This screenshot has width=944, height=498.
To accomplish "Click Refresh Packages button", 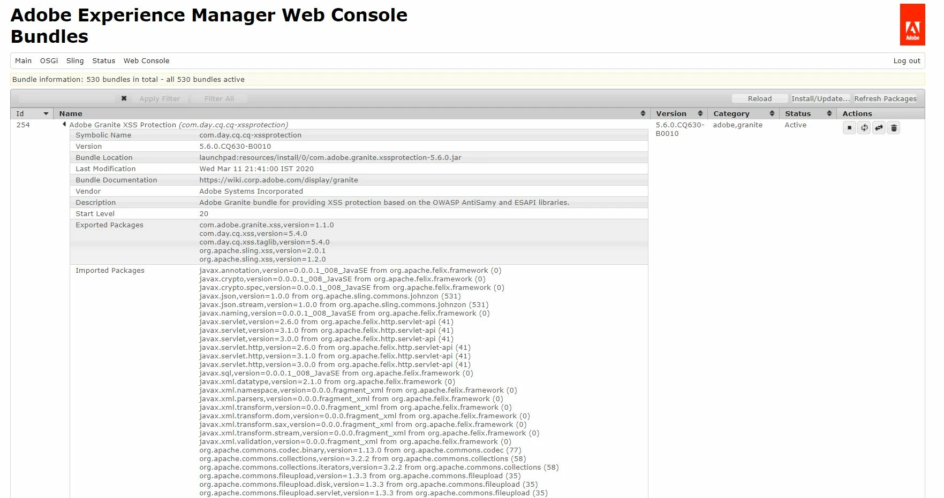I will [885, 98].
